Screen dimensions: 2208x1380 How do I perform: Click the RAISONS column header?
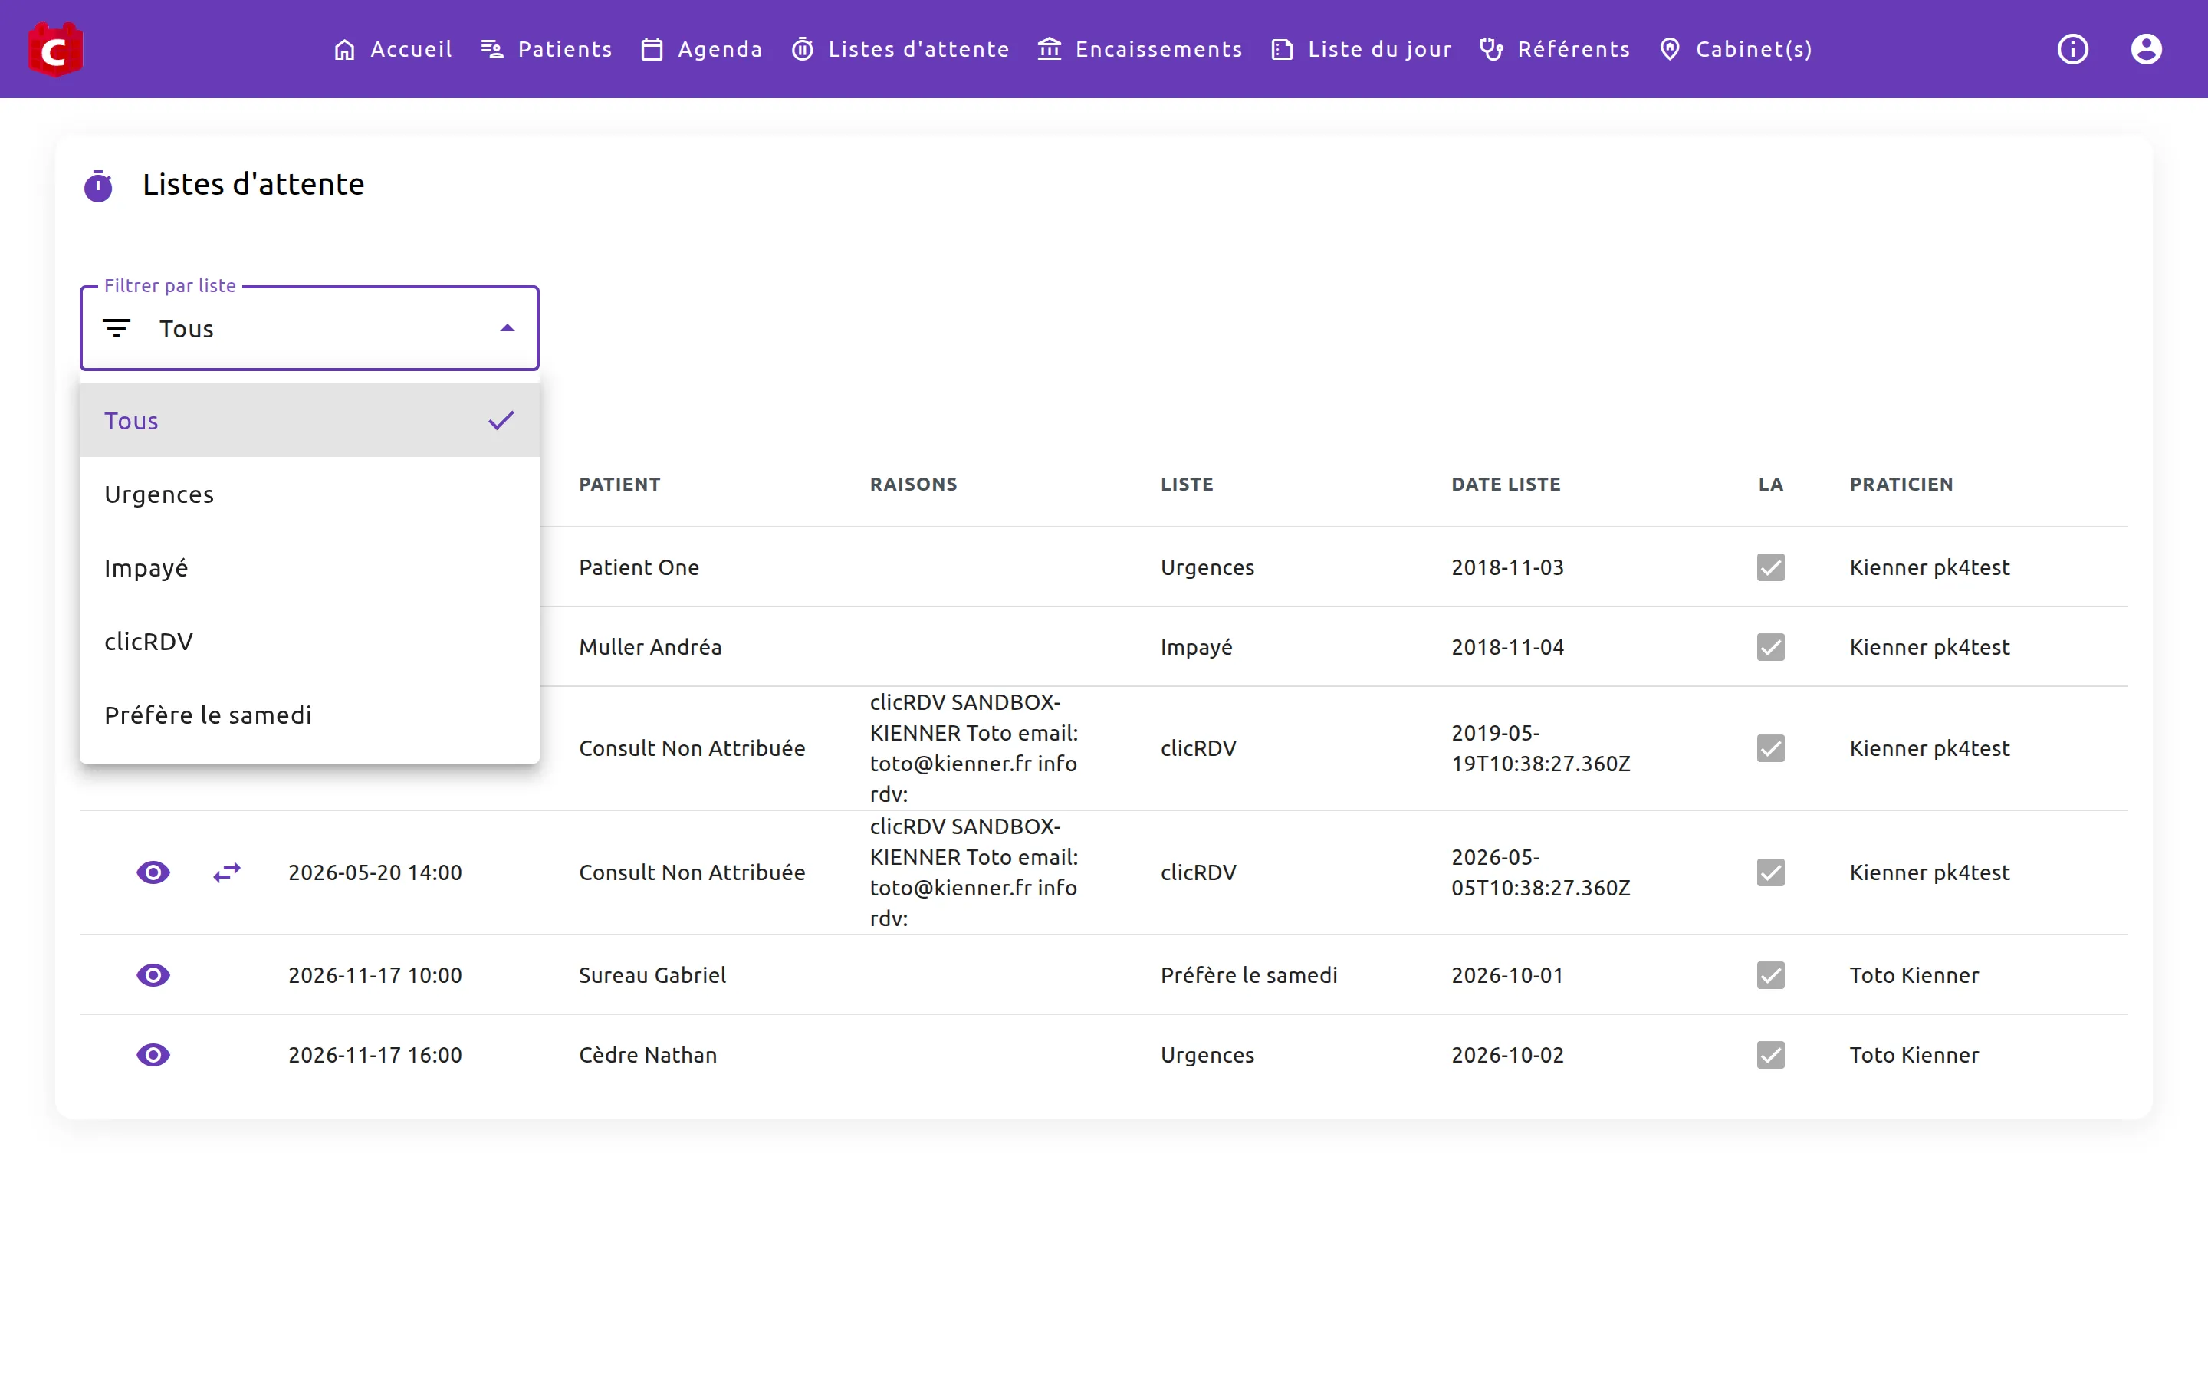(913, 485)
